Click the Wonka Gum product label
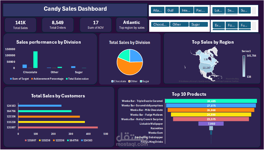This screenshot has width=264, height=150. click(156, 133)
